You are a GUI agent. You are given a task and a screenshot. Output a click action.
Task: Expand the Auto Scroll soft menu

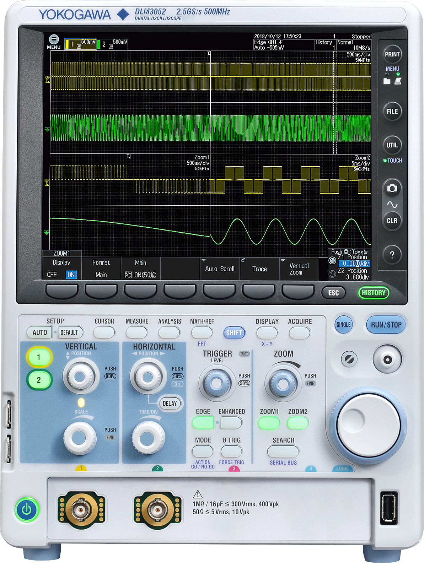(x=220, y=269)
